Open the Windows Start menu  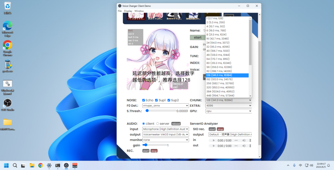[7, 165]
